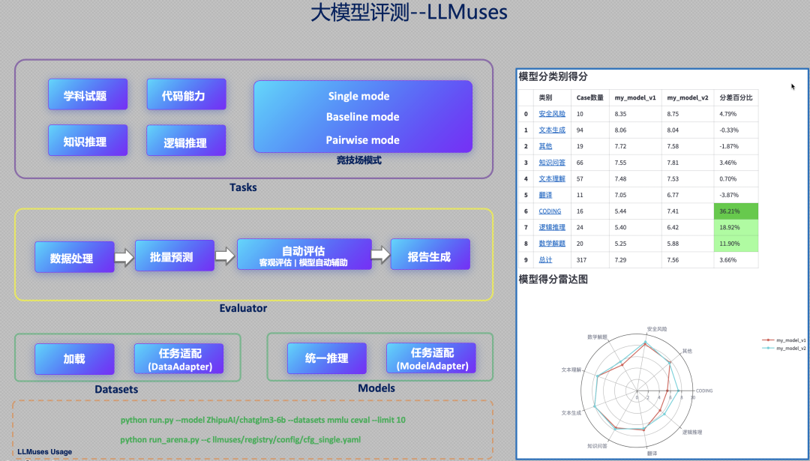This screenshot has height=461, width=810.
Task: Click the Baseline mode label
Action: click(x=363, y=117)
